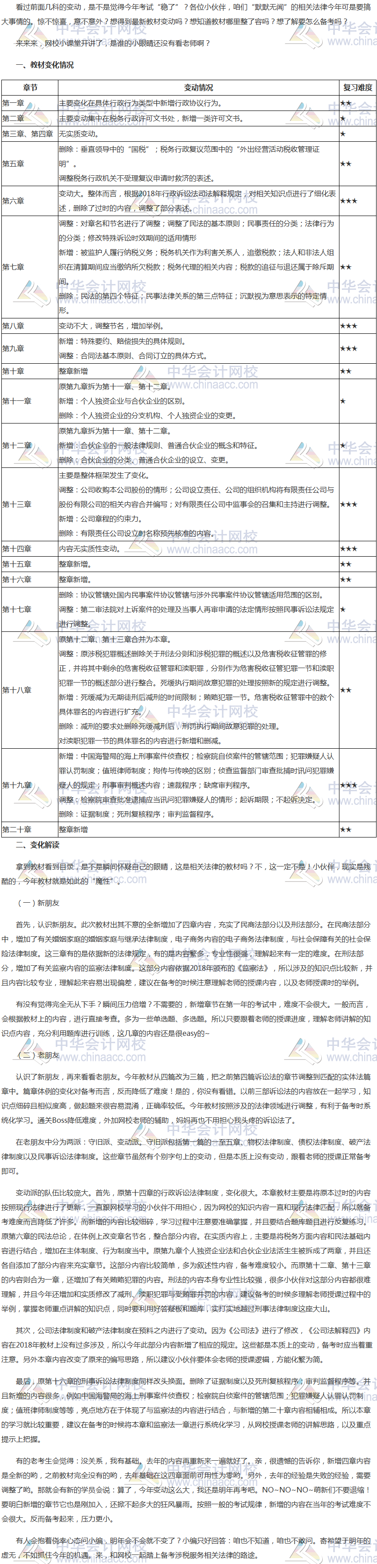This screenshot has height=1564, width=377.
Task: Select "整章新增。" in the 第十五章 row
Action: [x=75, y=564]
